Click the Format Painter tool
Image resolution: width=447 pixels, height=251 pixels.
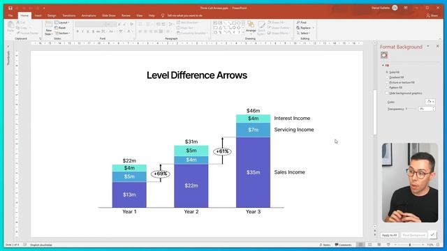28,33
